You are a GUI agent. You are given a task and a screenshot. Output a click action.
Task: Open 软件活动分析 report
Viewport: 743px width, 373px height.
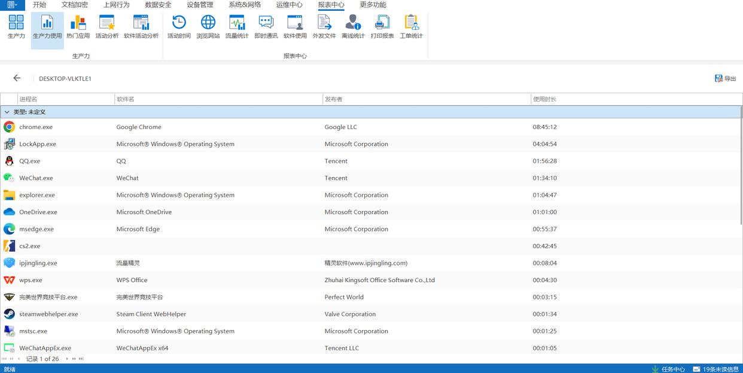coord(141,27)
